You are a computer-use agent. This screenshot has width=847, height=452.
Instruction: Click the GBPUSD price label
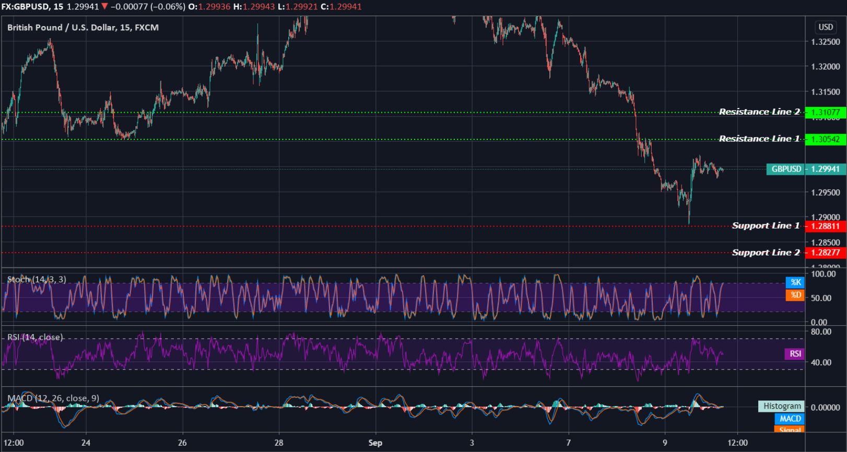(786, 169)
